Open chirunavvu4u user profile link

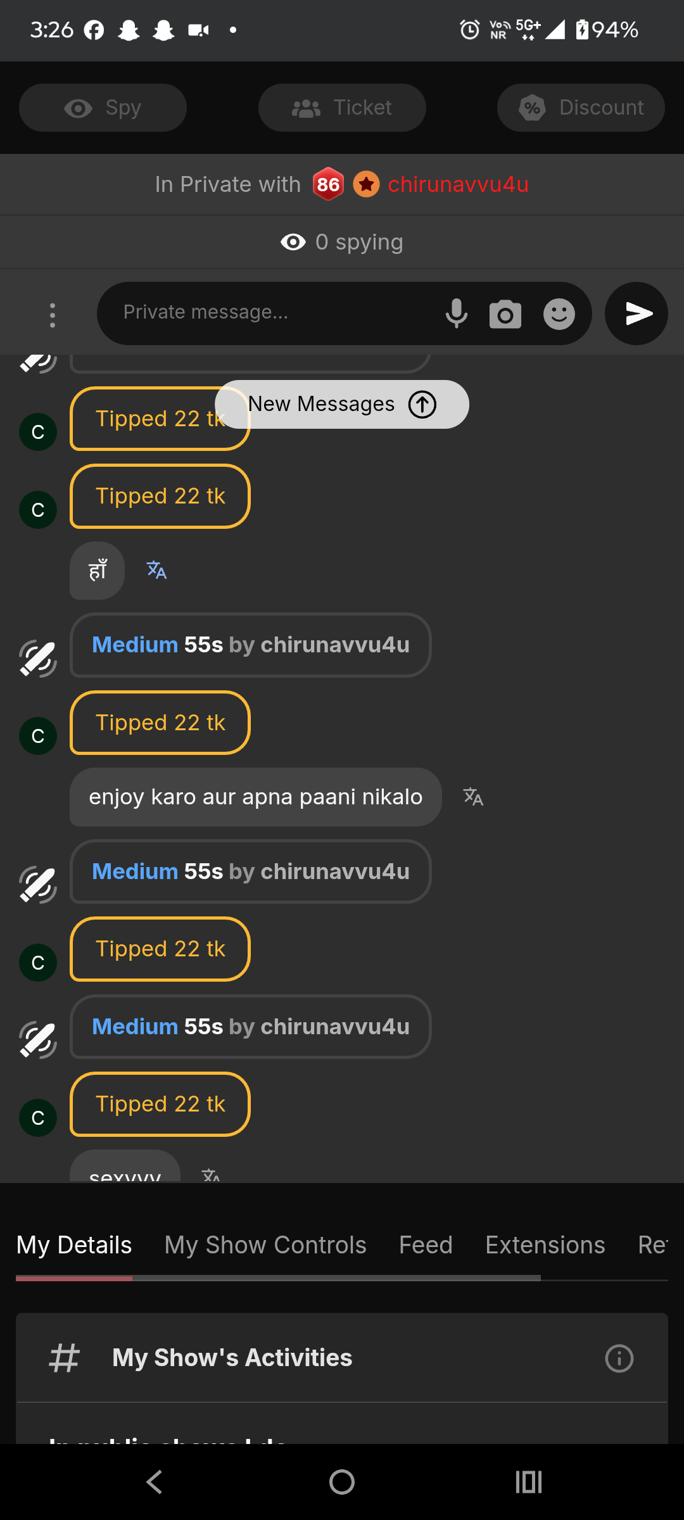[x=458, y=184]
